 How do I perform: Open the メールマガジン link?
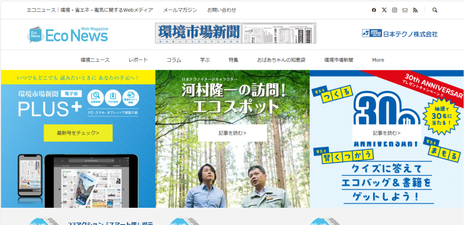click(x=180, y=10)
